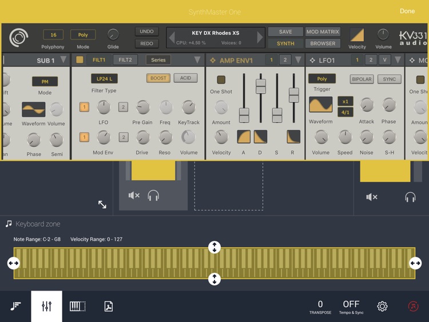Toggle AMP ENV1 One Shot
Viewport: 429px width, 322px height.
(x=221, y=79)
